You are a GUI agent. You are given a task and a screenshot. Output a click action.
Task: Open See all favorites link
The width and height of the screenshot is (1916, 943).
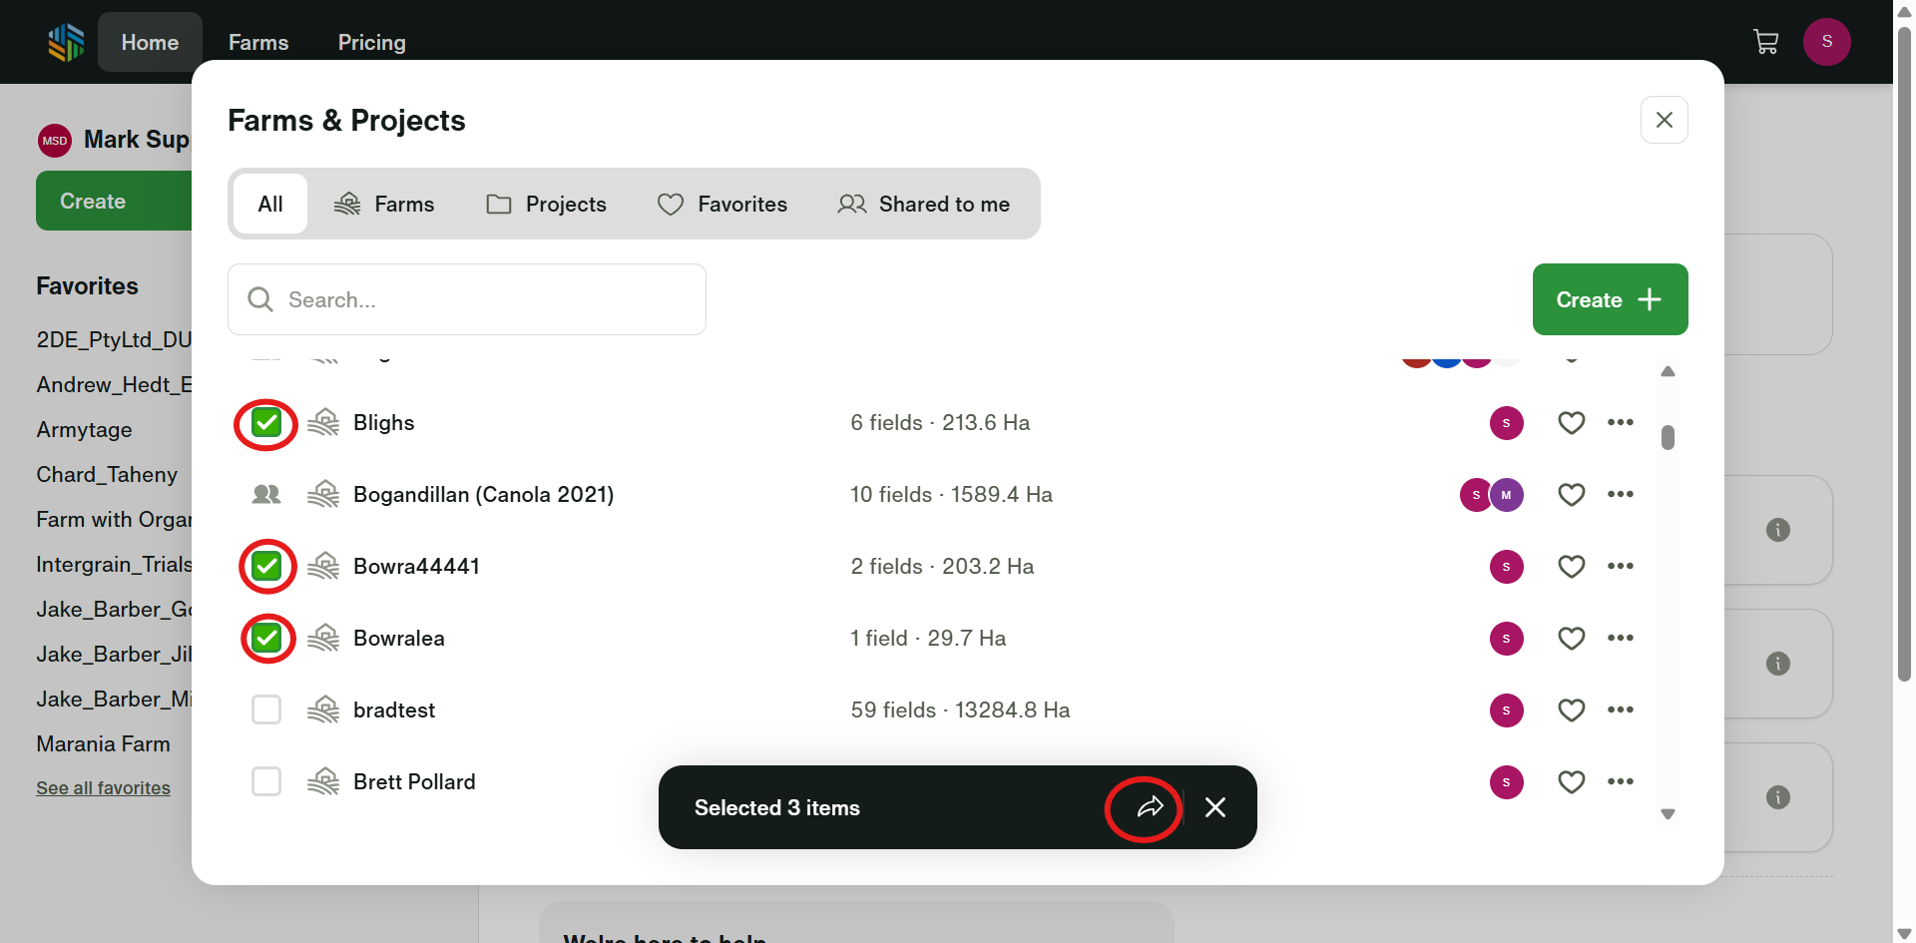point(103,788)
